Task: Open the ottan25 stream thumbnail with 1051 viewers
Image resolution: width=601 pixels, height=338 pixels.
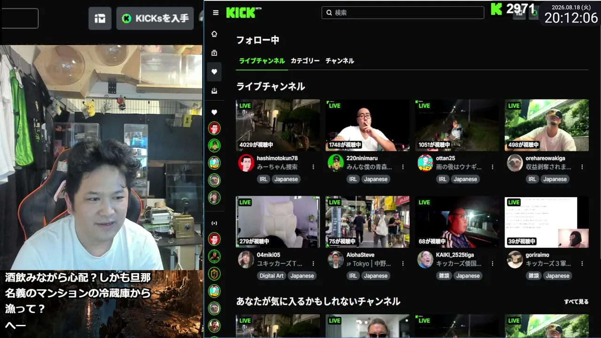Action: coord(457,125)
